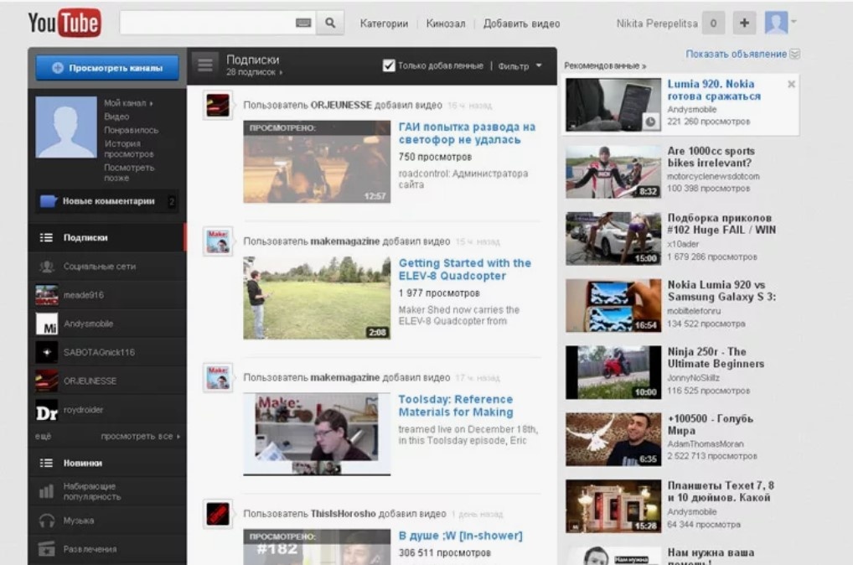Viewport: 853px width, 565px height.
Task: Open В душе ;W [In-shower] video
Action: click(x=460, y=536)
